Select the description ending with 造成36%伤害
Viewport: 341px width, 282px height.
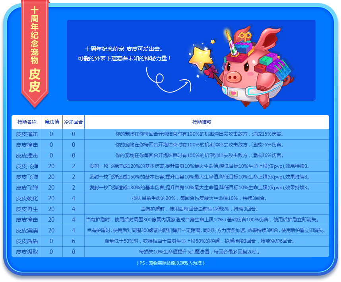(x=200, y=155)
